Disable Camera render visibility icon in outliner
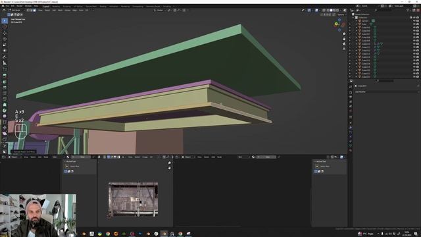Image resolution: width=421 pixels, height=237 pixels. [x=418, y=20]
